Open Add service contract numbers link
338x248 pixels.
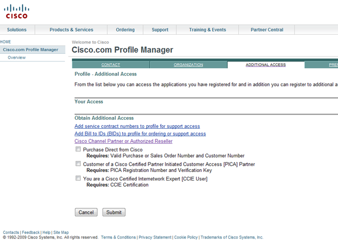click(137, 126)
